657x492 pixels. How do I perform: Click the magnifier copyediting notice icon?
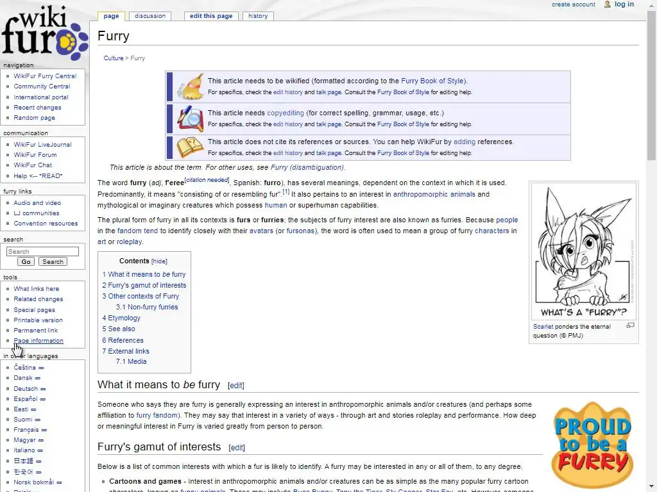[191, 119]
